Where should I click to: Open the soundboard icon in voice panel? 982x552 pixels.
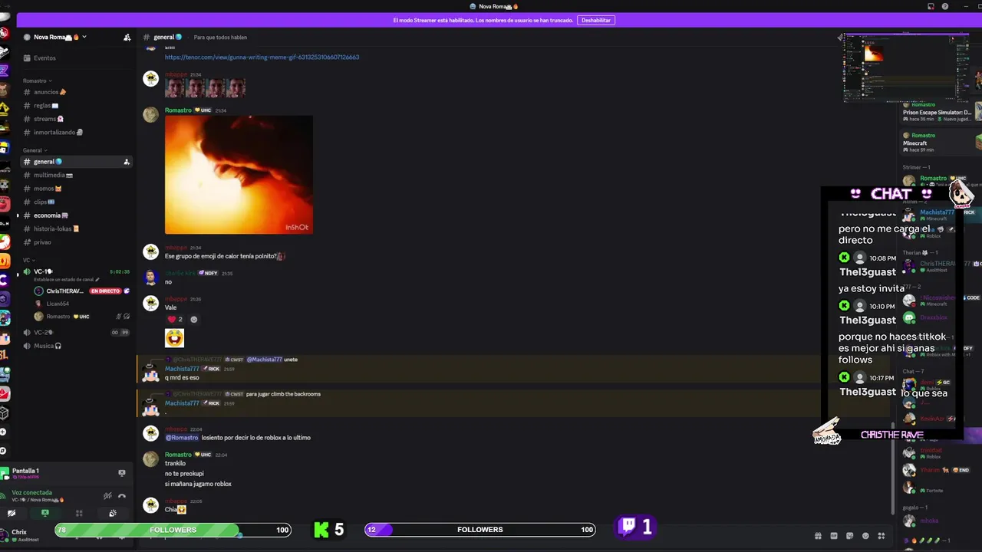point(112,513)
